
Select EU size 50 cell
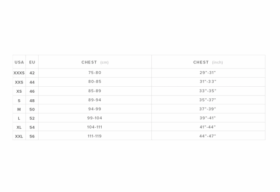pyautogui.click(x=32, y=110)
